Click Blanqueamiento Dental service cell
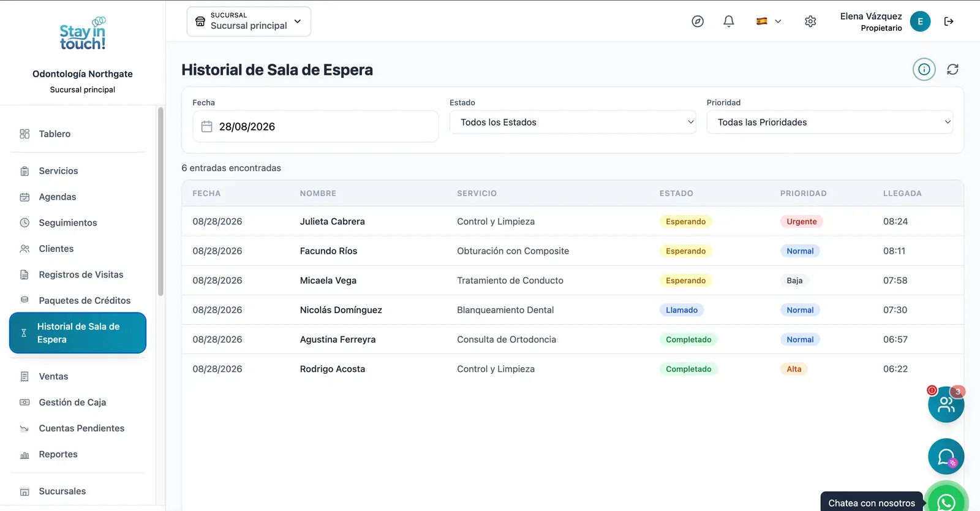The height and width of the screenshot is (511, 980). click(505, 310)
